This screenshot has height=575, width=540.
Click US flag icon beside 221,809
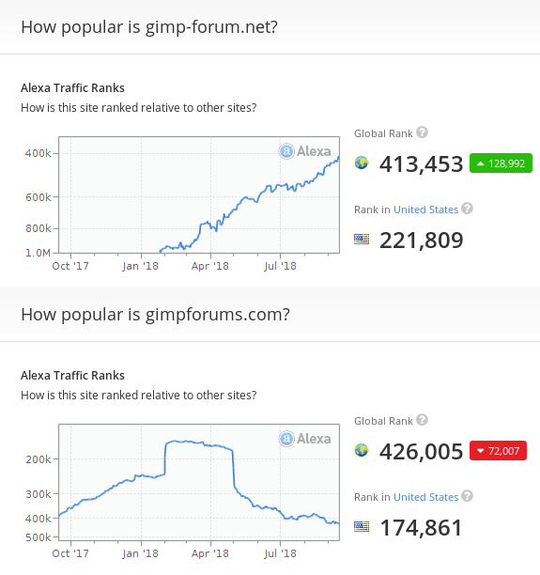[362, 240]
